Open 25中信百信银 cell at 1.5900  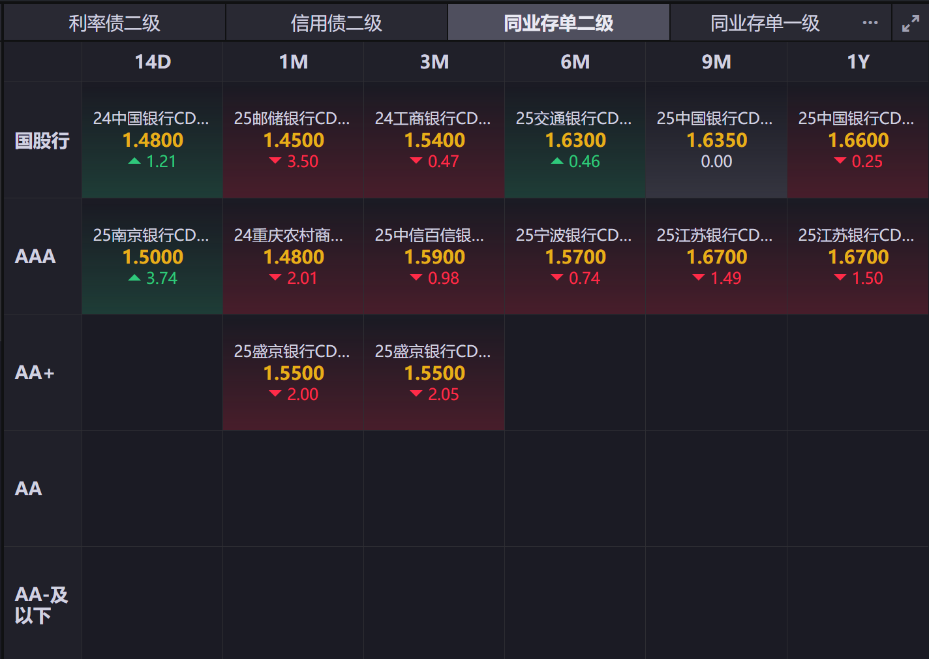pyautogui.click(x=434, y=256)
